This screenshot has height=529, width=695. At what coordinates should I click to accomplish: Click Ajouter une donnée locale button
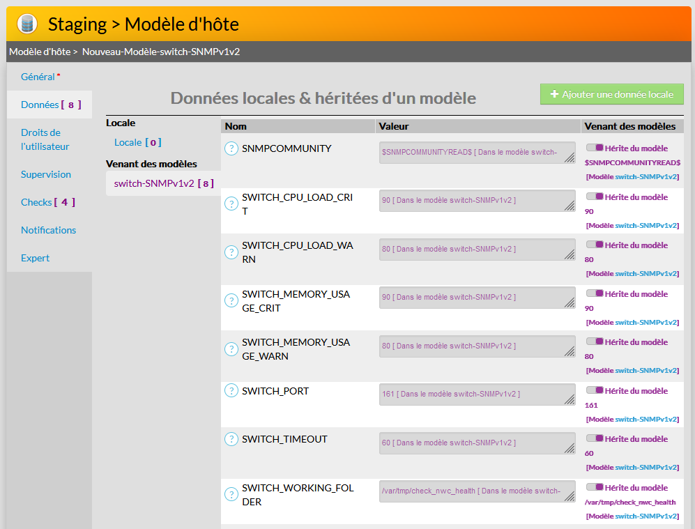click(611, 94)
